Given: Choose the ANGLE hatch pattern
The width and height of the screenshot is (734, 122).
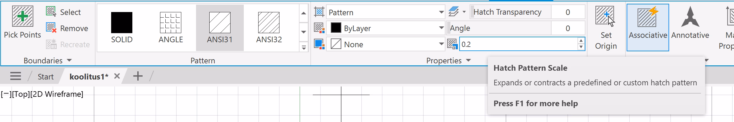Looking at the screenshot, I should (171, 23).
